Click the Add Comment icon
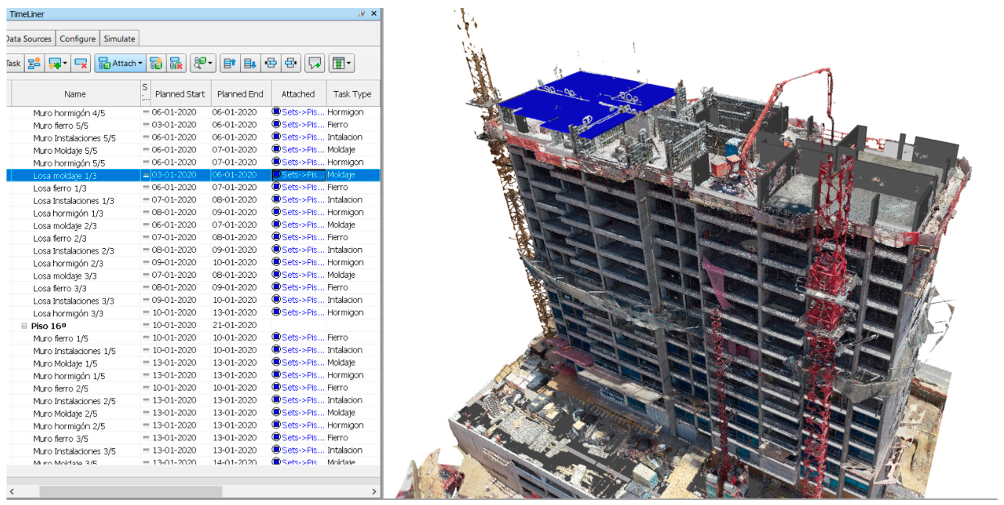This screenshot has height=505, width=1004. (315, 64)
